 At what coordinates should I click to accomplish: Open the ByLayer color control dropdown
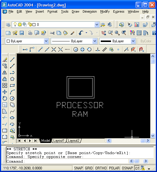pos(46,41)
